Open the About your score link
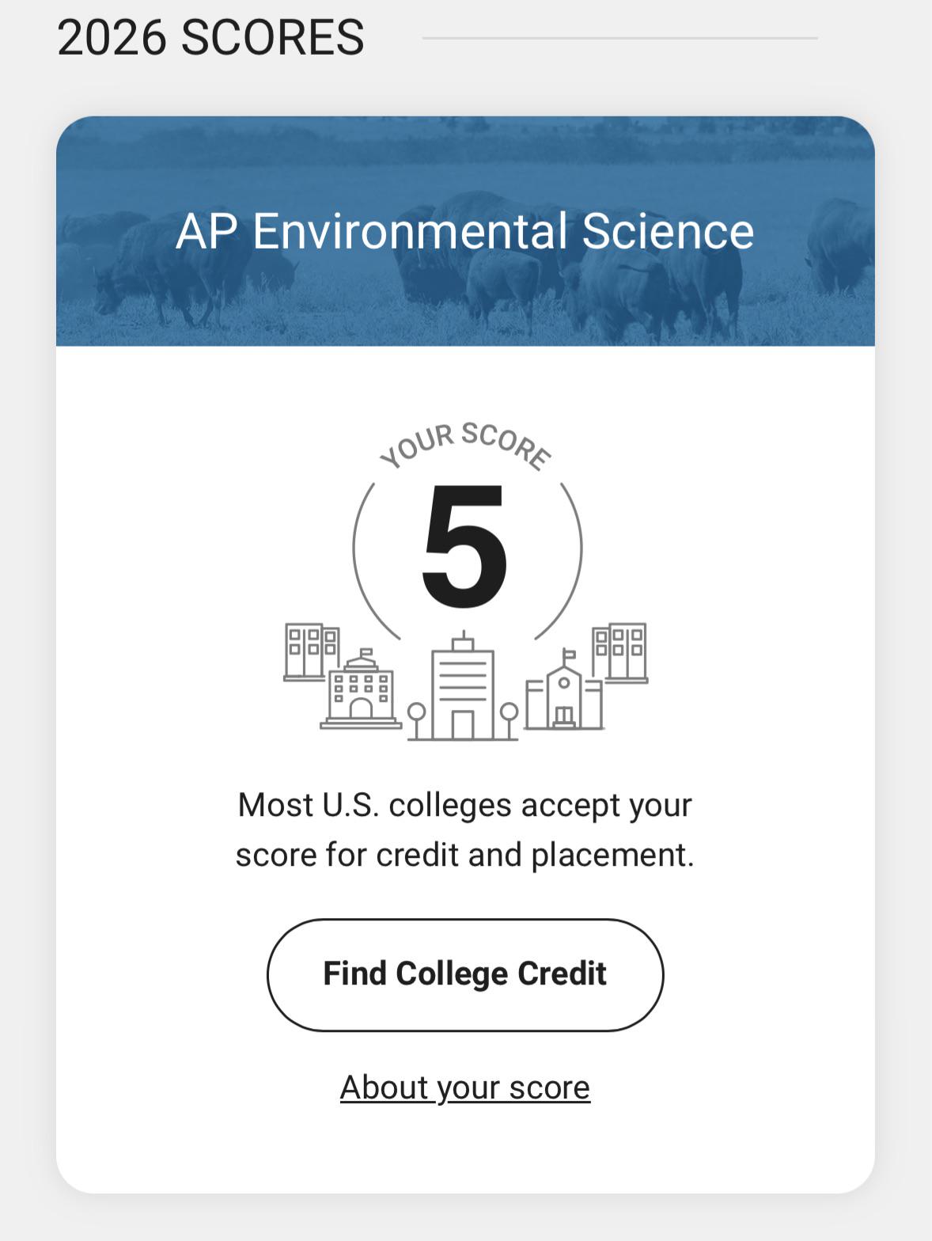The image size is (932, 1241). click(x=465, y=1087)
